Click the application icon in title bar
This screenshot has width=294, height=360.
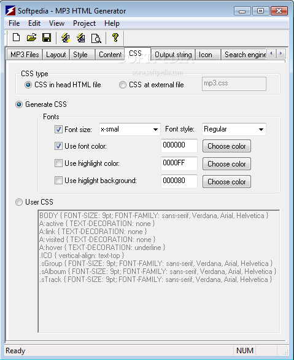pos(10,11)
